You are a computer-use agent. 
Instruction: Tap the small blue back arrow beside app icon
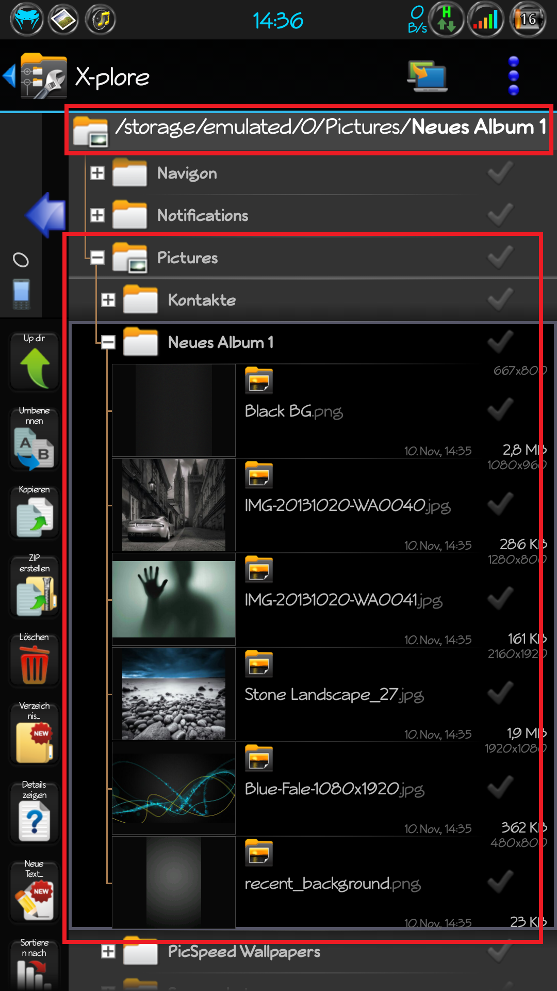tap(9, 76)
